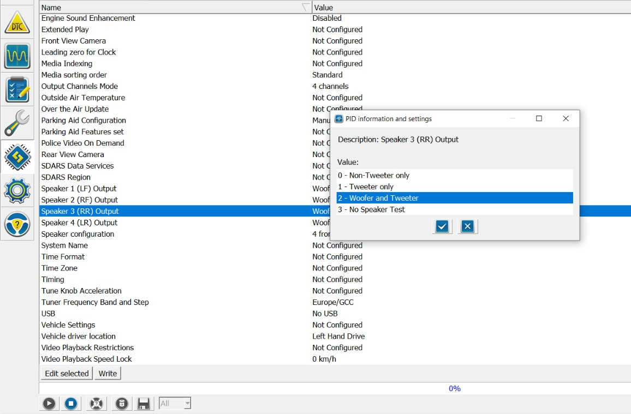This screenshot has width=631, height=414.
Task: Click the play button in bottom toolbar
Action: [49, 403]
